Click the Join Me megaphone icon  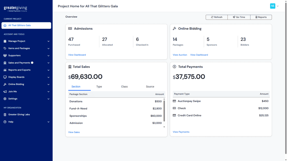point(5,92)
